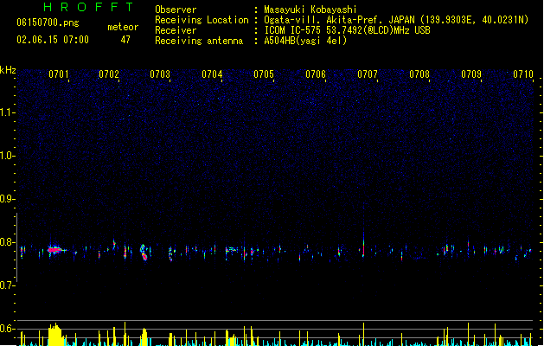The height and width of the screenshot is (346, 544).
Task: Click the 0707 time marker
Action: [x=368, y=74]
